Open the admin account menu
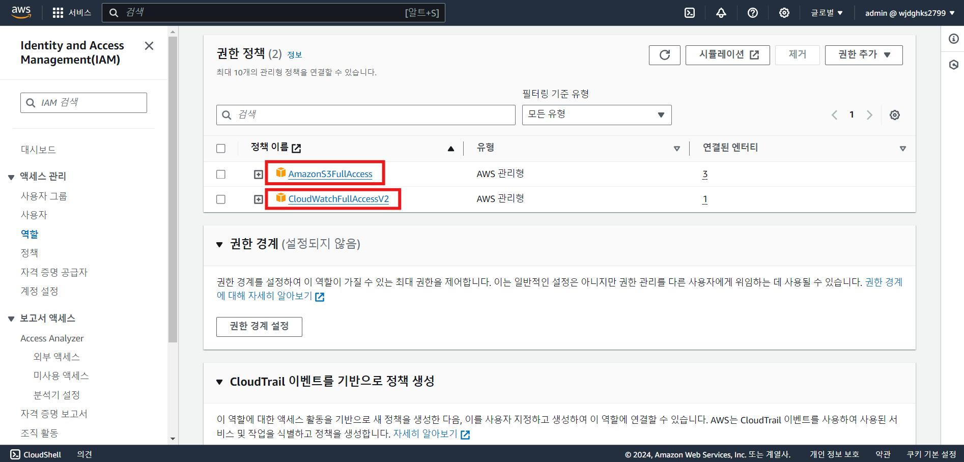Image resolution: width=964 pixels, height=462 pixels. (910, 13)
